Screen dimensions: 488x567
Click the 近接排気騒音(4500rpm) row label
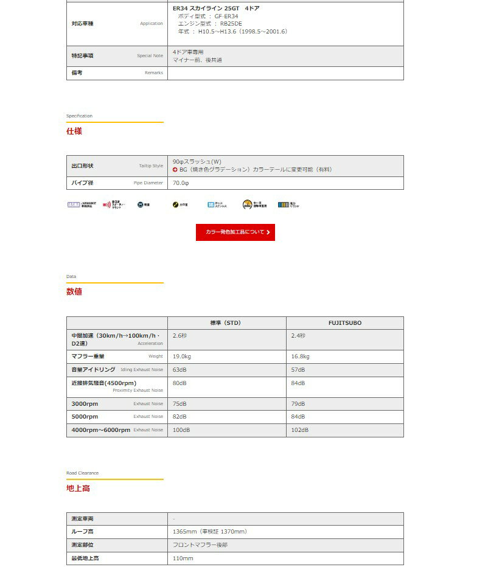(x=117, y=388)
